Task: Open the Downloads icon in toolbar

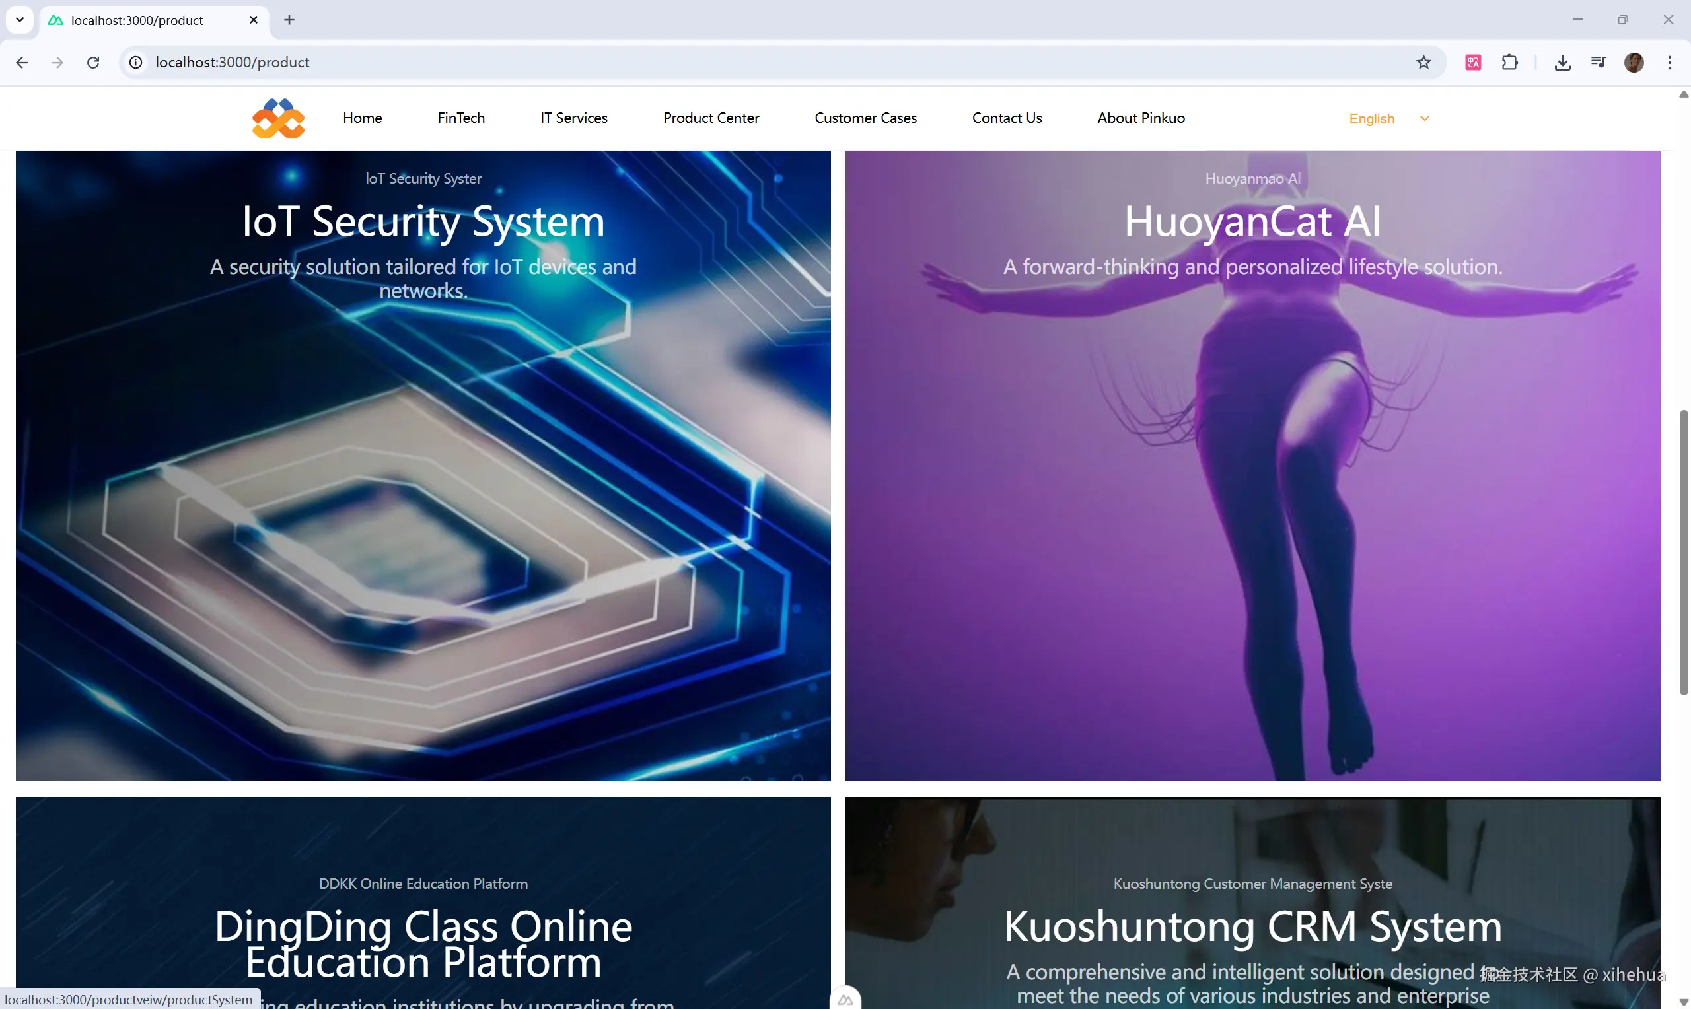Action: pyautogui.click(x=1562, y=63)
